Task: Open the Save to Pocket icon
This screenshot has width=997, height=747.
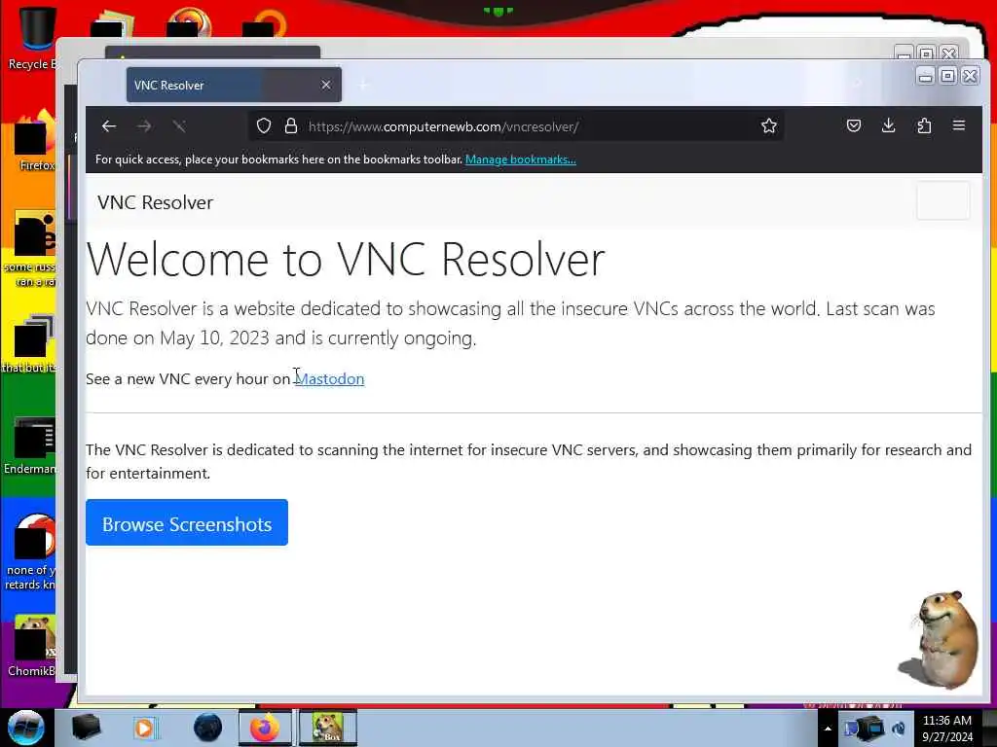Action: click(x=854, y=125)
